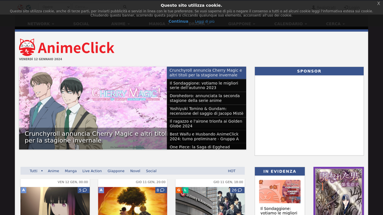This screenshot has height=215, width=383.
Task: Expand the CALENDARIO dropdown menu
Action: 290,24
